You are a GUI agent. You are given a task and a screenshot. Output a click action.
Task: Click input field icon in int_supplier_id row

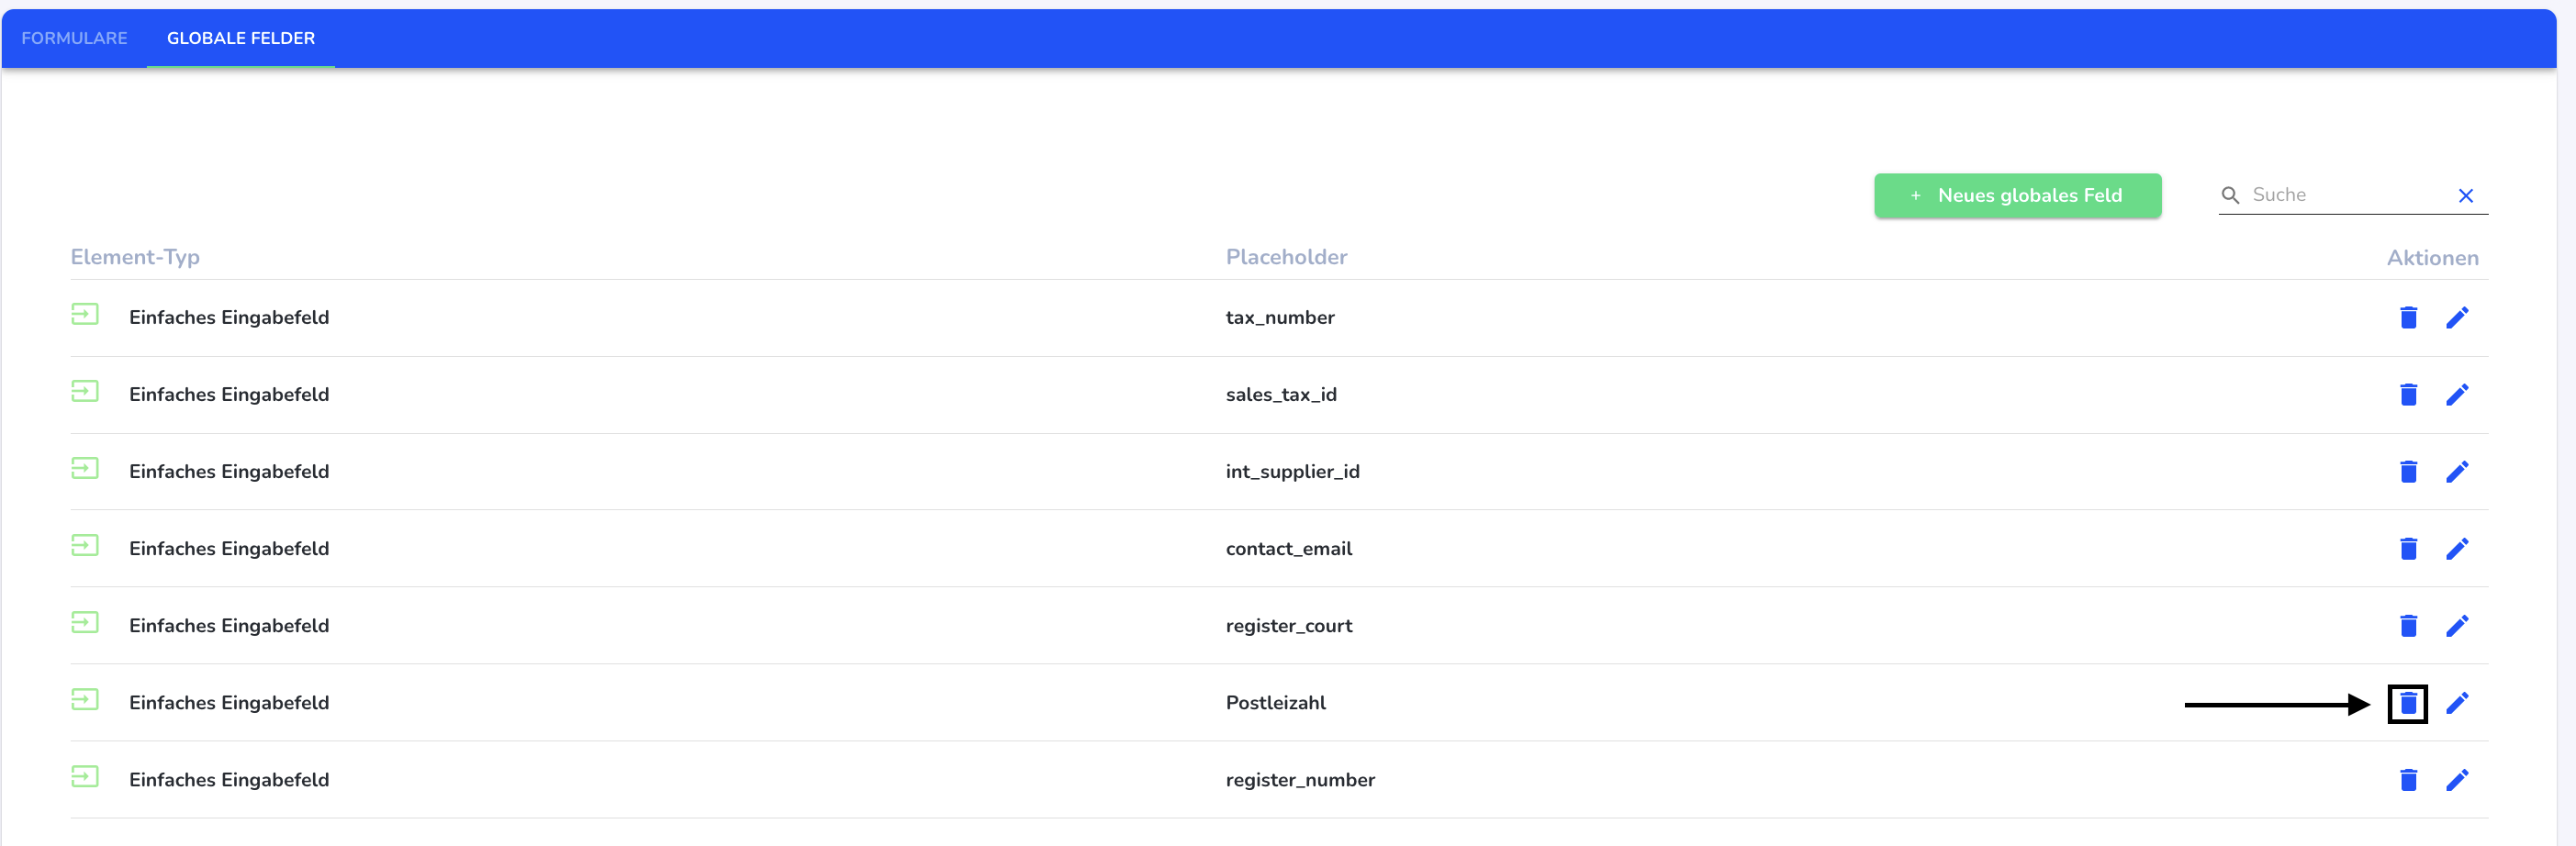pos(85,469)
